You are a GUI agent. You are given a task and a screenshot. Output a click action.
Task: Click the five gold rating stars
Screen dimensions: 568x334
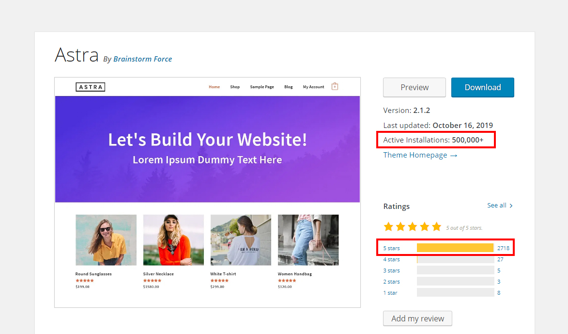coord(412,227)
